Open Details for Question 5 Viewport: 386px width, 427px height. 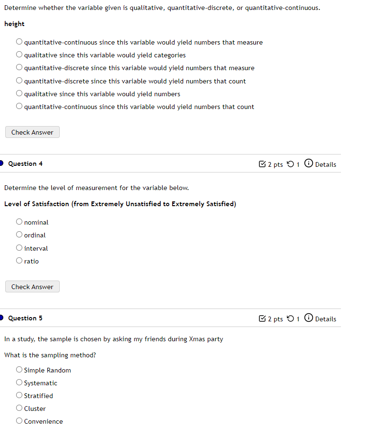tap(326, 318)
